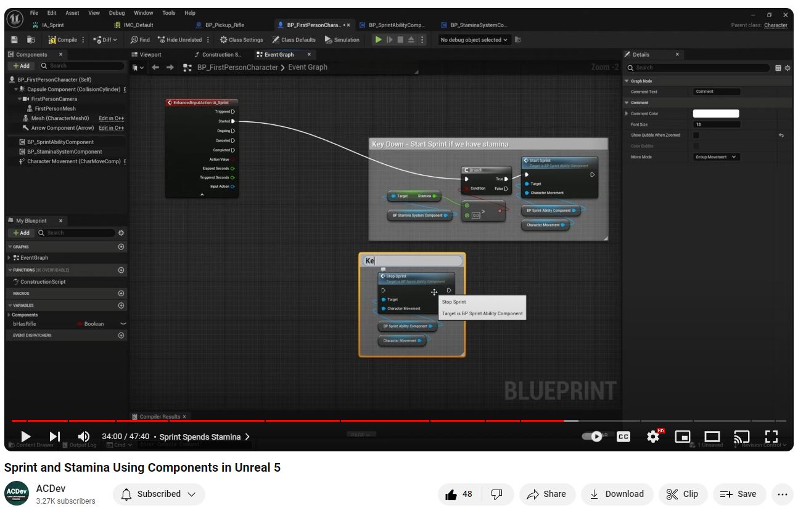Open the Compile options three-dot menu
Viewport: 798px width, 508px height.
click(83, 39)
